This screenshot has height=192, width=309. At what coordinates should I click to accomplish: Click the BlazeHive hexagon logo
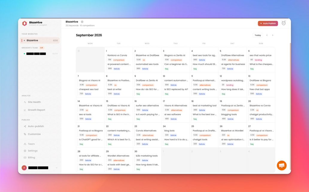[25, 23]
